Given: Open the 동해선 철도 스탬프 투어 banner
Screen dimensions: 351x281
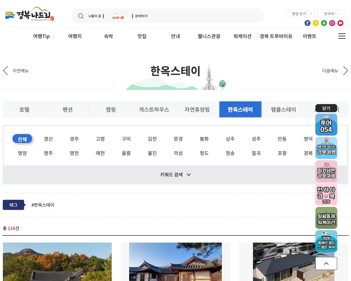Looking at the screenshot, I should (326, 241).
